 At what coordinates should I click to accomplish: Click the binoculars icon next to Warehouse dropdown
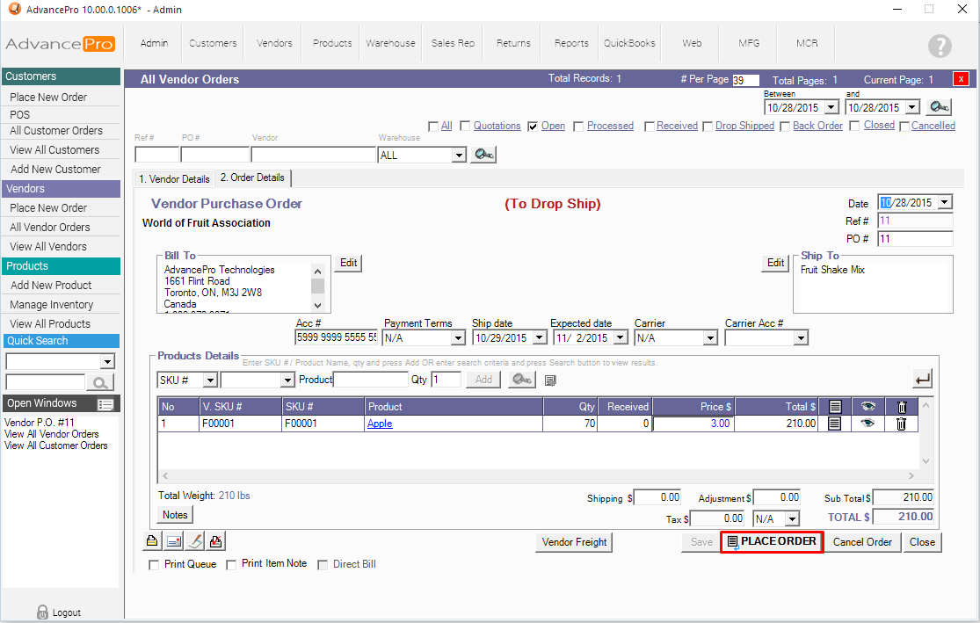tap(483, 155)
